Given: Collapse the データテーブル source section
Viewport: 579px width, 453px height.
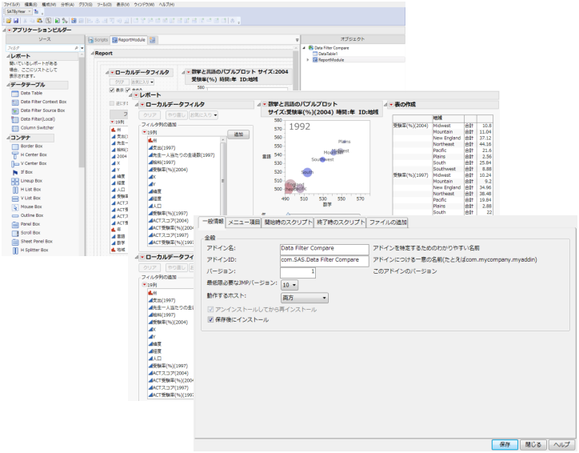Looking at the screenshot, I should (x=8, y=85).
